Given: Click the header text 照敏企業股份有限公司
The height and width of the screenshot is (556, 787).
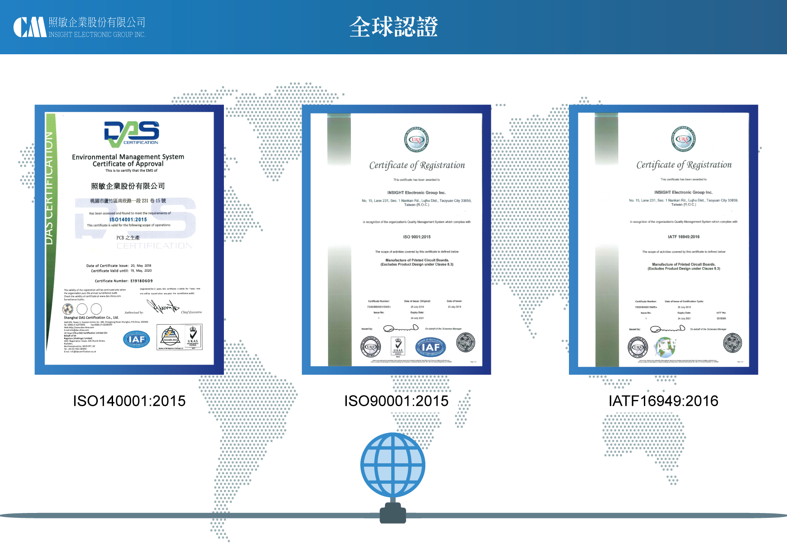Looking at the screenshot, I should tap(97, 22).
